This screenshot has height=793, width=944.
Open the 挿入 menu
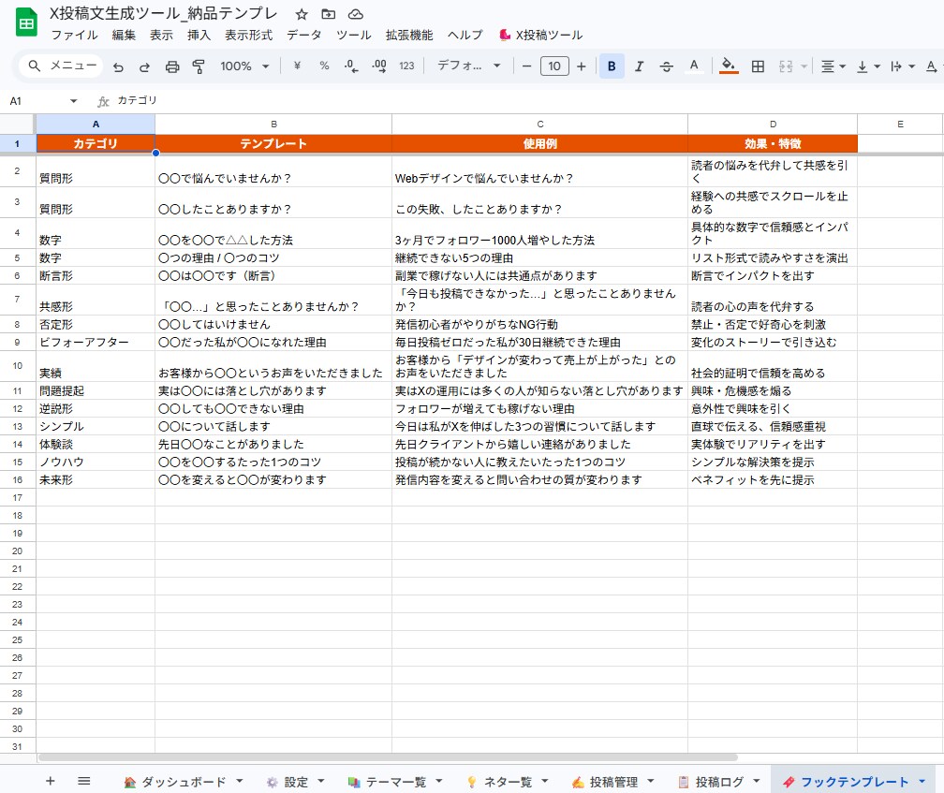pyautogui.click(x=199, y=35)
